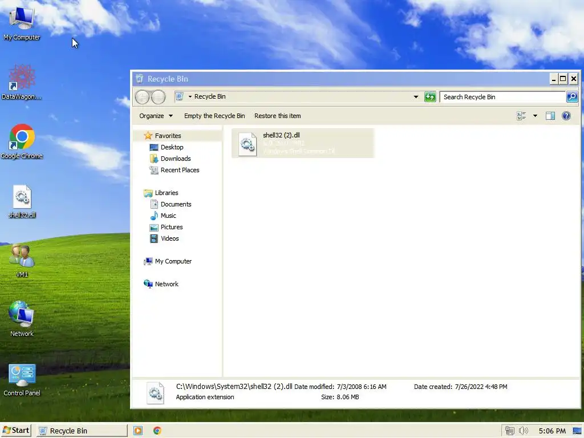This screenshot has width=584, height=438.
Task: Close the Recycle Bin window
Action: click(x=574, y=79)
